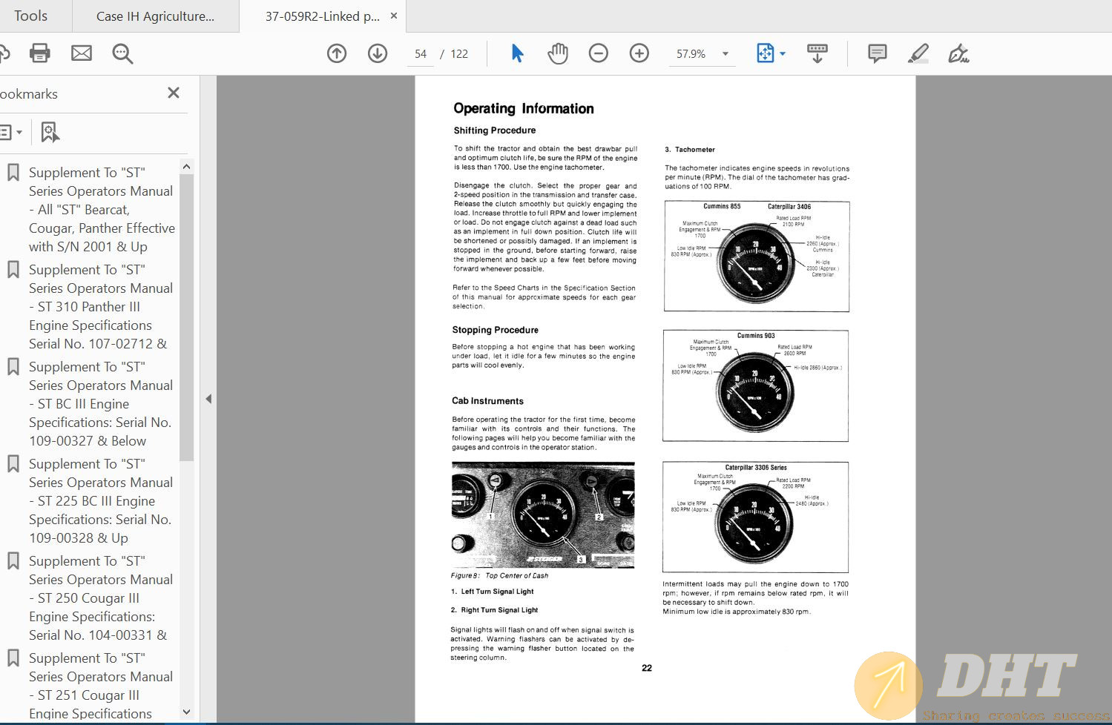Viewport: 1112px width, 725px height.
Task: Add a sticky note comment
Action: click(x=878, y=53)
